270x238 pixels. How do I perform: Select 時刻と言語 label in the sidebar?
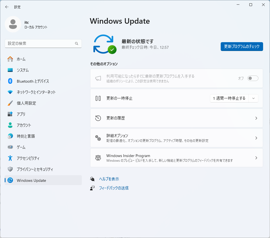coord(26,136)
